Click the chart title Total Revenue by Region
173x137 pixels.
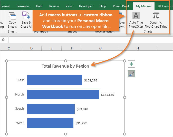65,66
